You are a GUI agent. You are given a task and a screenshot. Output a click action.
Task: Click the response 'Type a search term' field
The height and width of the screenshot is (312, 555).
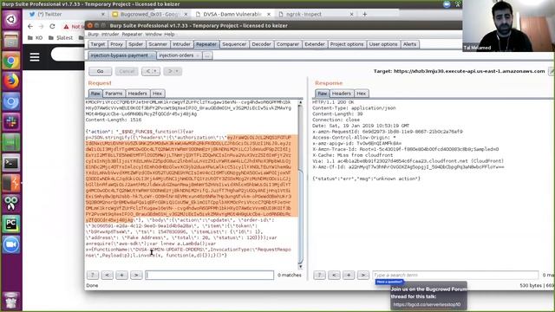[x=455, y=275]
